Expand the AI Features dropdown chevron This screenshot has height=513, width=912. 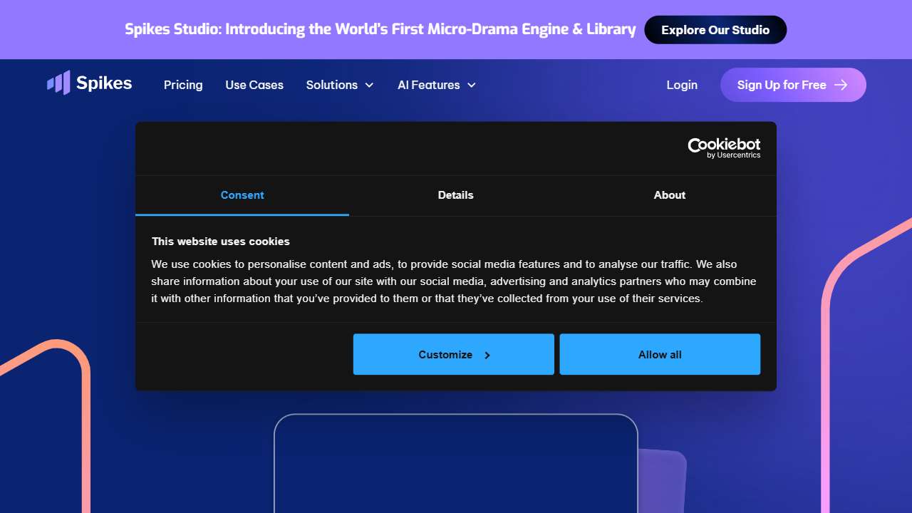pos(472,85)
